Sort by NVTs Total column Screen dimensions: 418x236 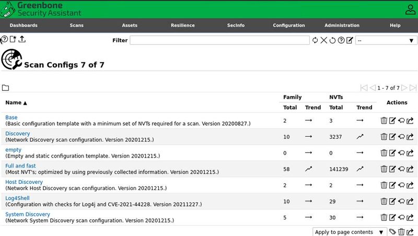(336, 108)
